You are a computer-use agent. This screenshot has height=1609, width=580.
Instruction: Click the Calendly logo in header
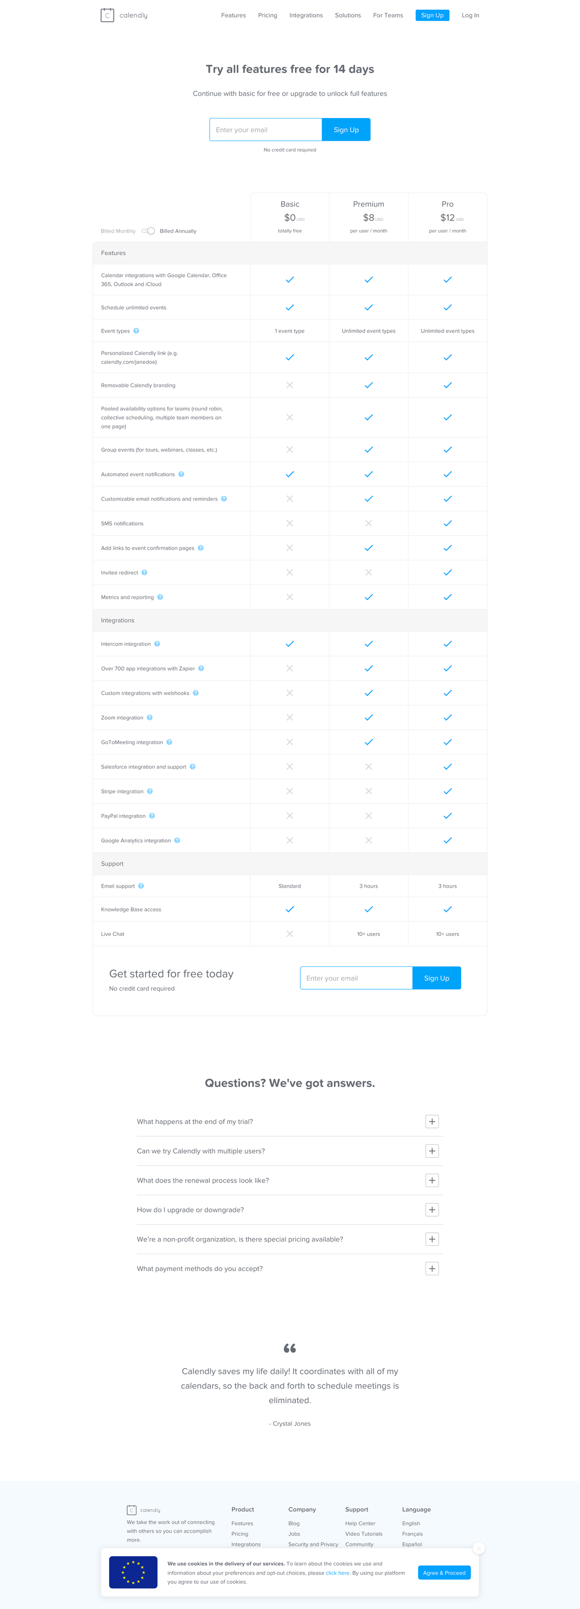point(124,15)
